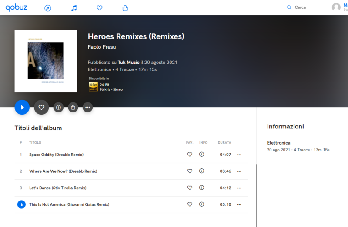Screen dimensions: 348x227
Task: Play the Heroes Remixes album
Action: [x=22, y=107]
